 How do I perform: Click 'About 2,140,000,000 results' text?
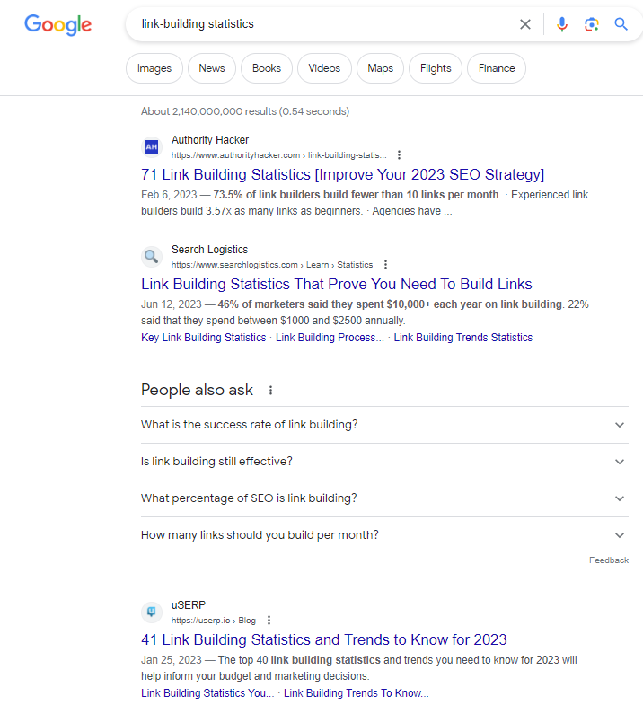pos(245,111)
